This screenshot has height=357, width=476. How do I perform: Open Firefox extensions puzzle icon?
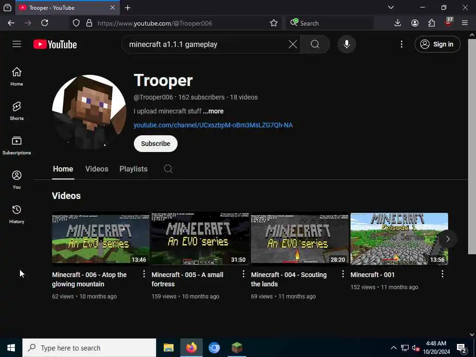pyautogui.click(x=431, y=23)
